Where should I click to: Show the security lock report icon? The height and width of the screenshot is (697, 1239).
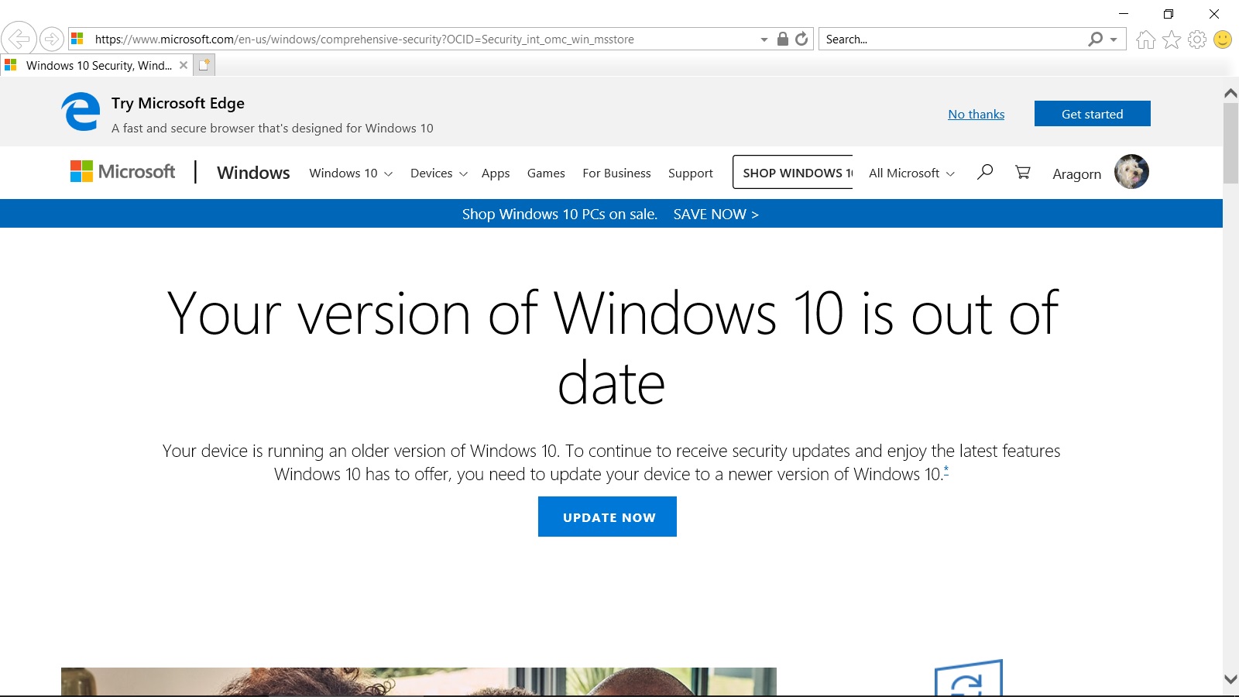783,39
